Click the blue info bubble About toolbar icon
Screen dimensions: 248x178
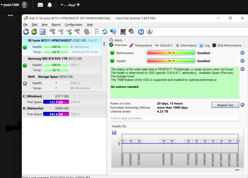(x=150, y=31)
